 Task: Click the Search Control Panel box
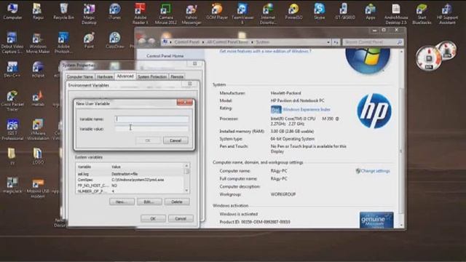(373, 42)
